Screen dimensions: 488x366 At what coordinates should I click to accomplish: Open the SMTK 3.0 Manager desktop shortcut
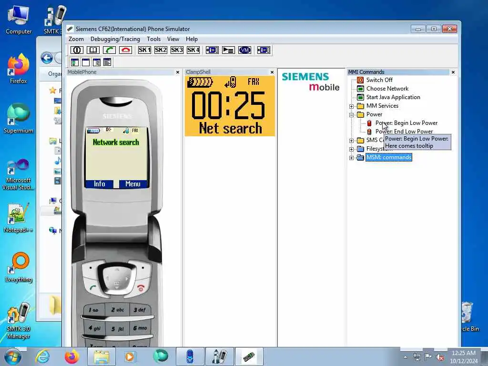(19, 321)
